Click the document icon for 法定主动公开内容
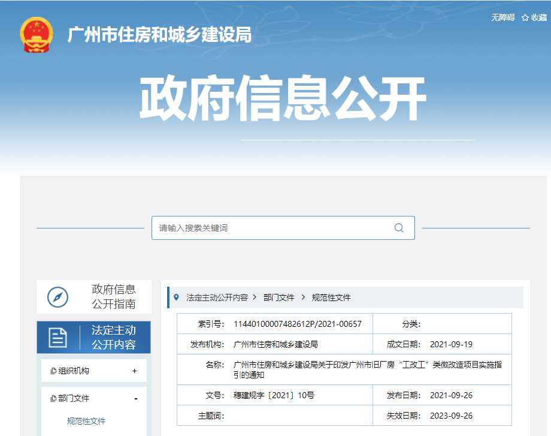The height and width of the screenshot is (436, 551). 57,338
